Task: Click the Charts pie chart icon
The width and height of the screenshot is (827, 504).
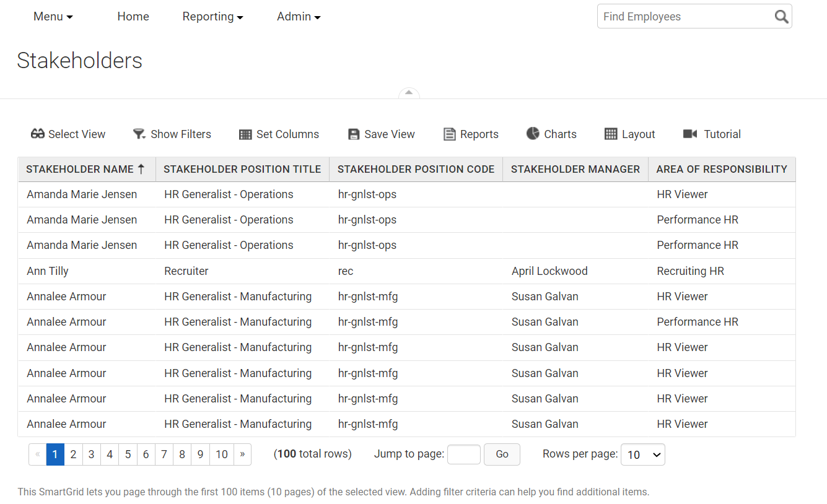Action: 532,134
